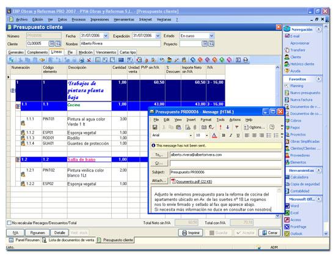Click the Detalle button
This screenshot has width=336, height=256.
pos(59,233)
